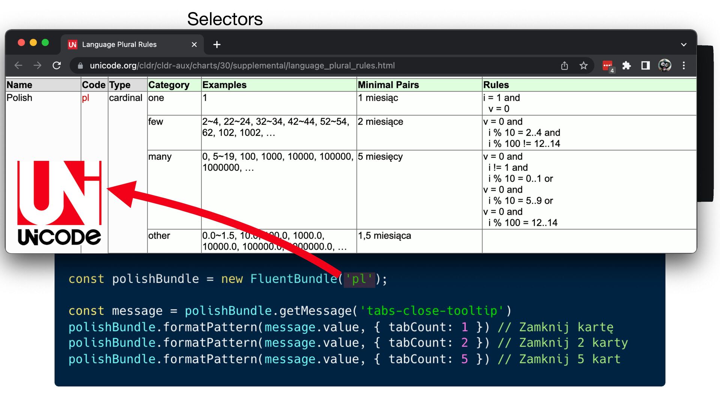The height and width of the screenshot is (405, 720).
Task: Open the user profile avatar
Action: tap(664, 66)
